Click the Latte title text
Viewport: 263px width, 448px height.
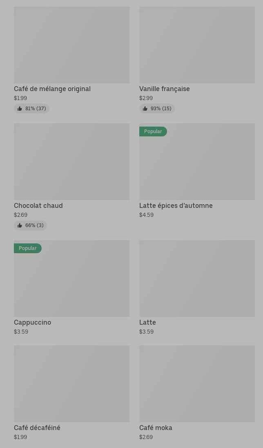coord(147,323)
